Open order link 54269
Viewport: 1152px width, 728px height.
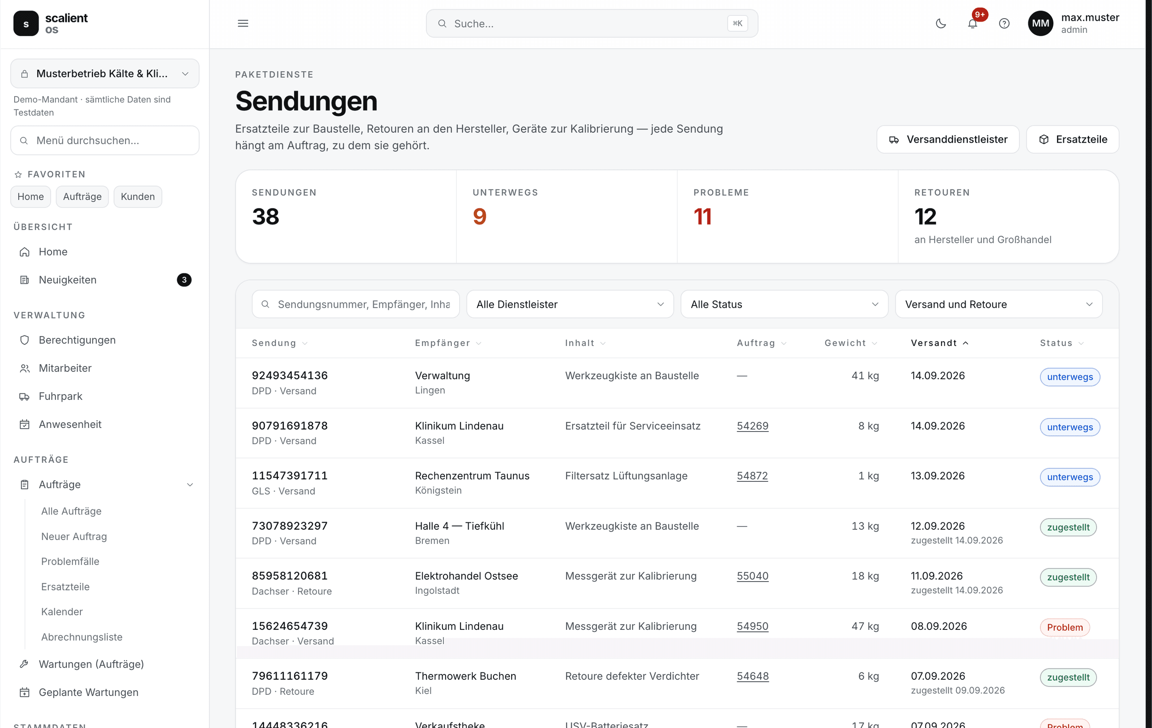pyautogui.click(x=752, y=426)
